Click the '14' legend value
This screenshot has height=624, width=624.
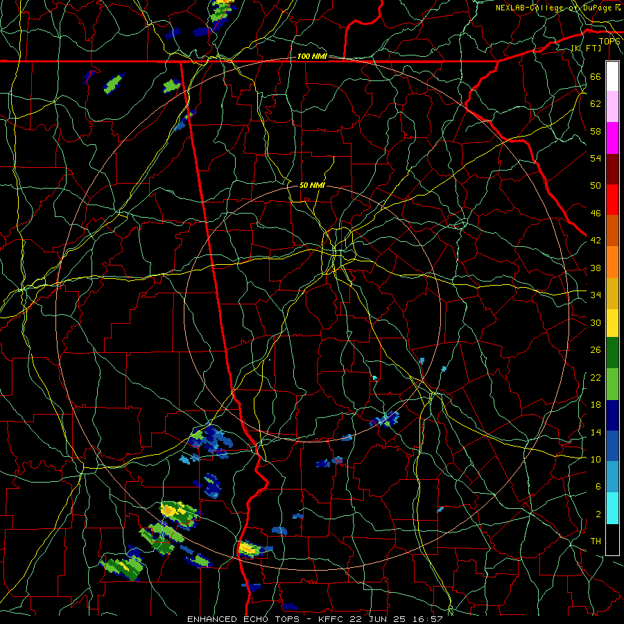pyautogui.click(x=596, y=432)
